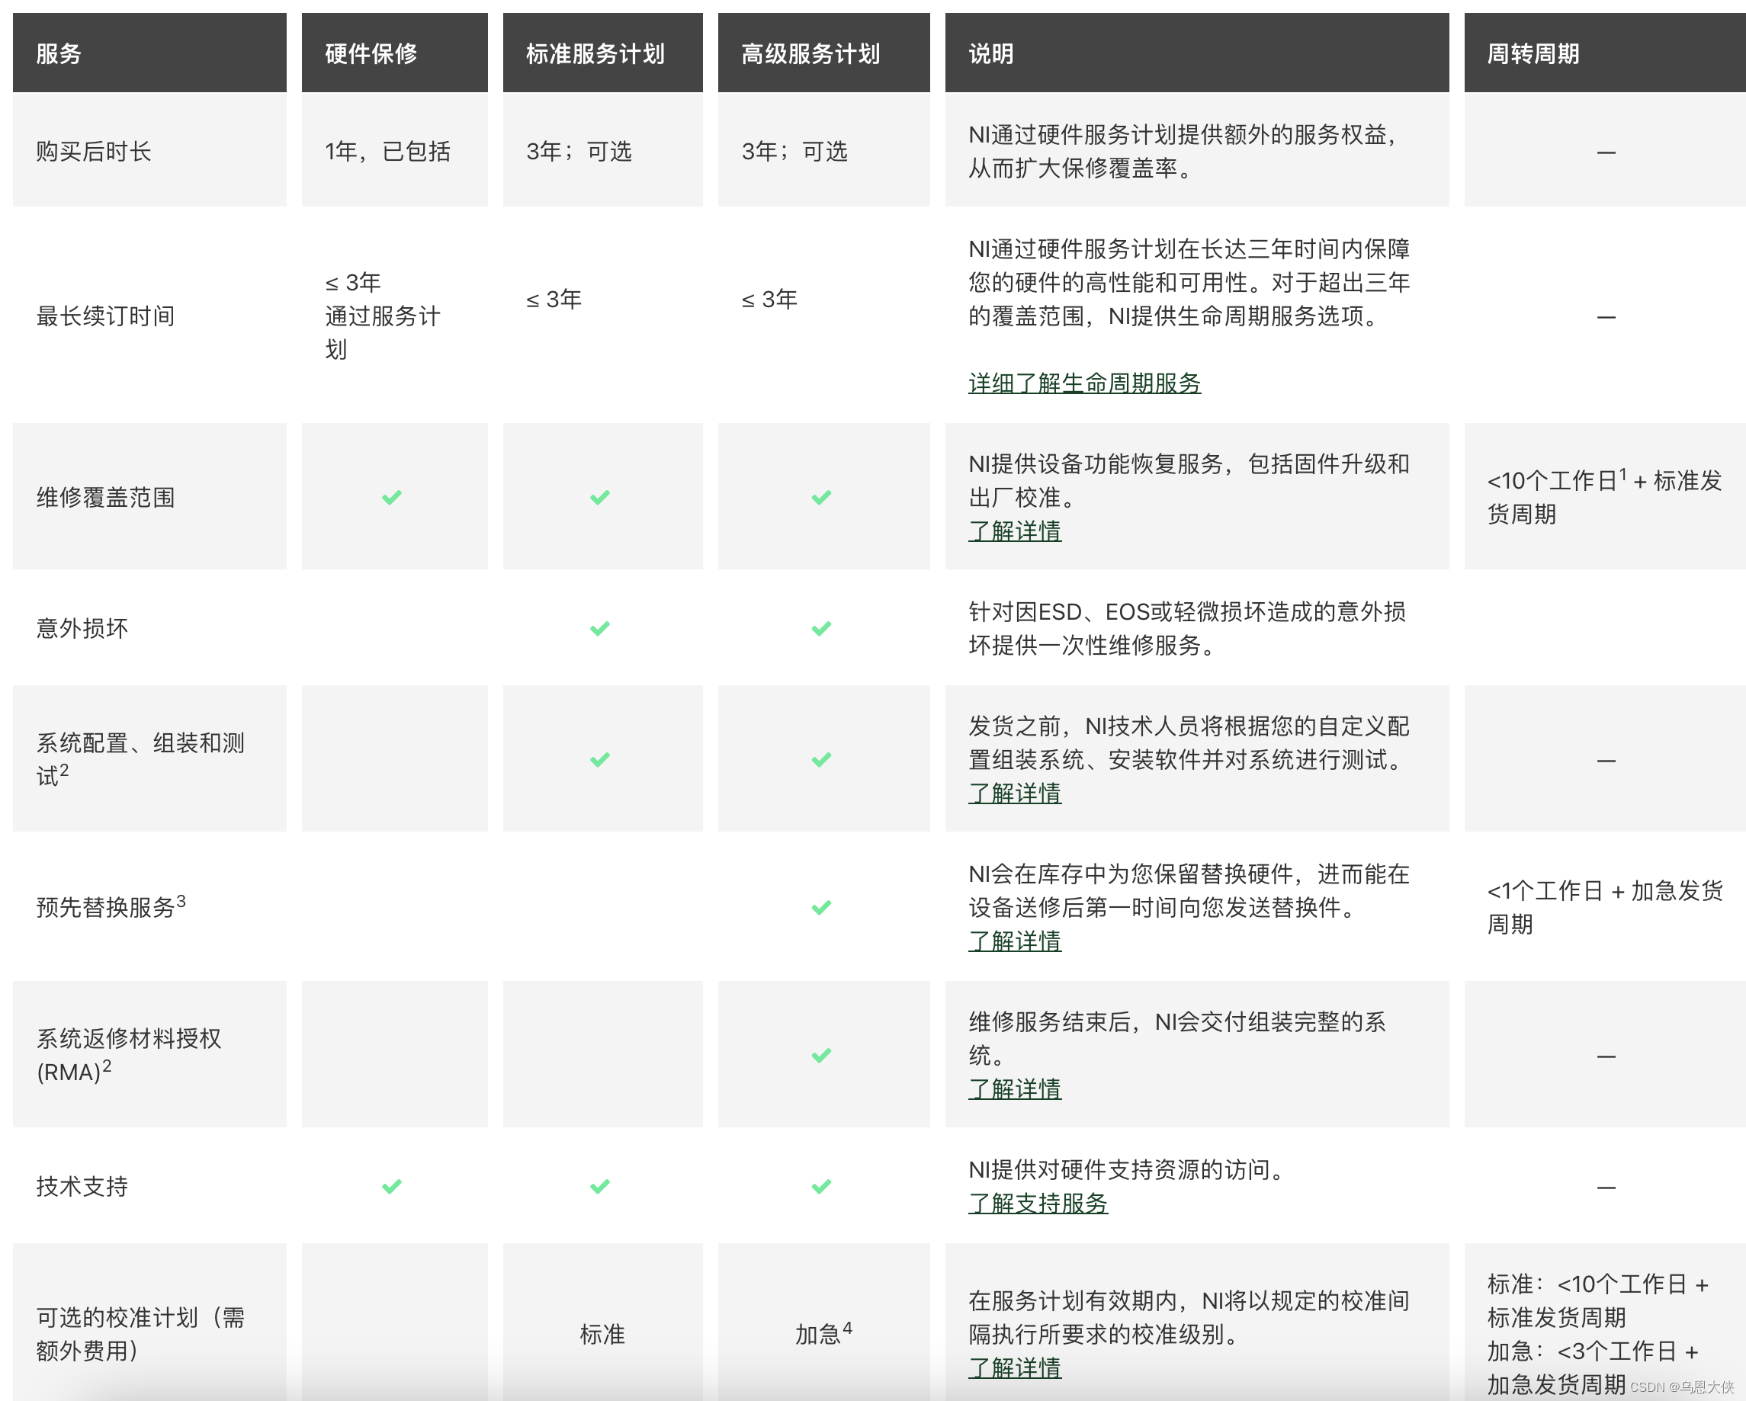Open the 详细了解生命周期服务 link
Viewport: 1746px width, 1401px height.
(1084, 383)
